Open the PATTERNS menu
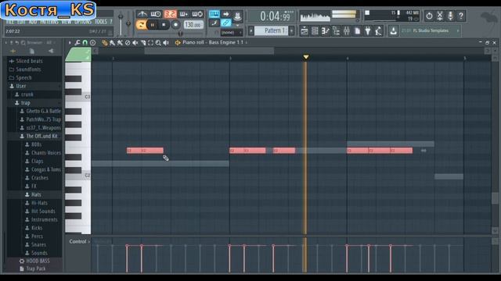 49,22
